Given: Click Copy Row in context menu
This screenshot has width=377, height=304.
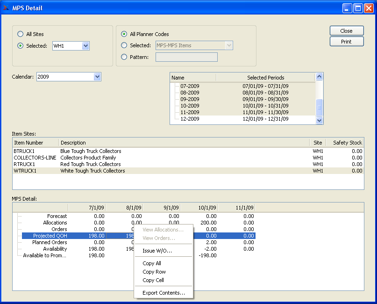Looking at the screenshot, I should click(x=154, y=272).
